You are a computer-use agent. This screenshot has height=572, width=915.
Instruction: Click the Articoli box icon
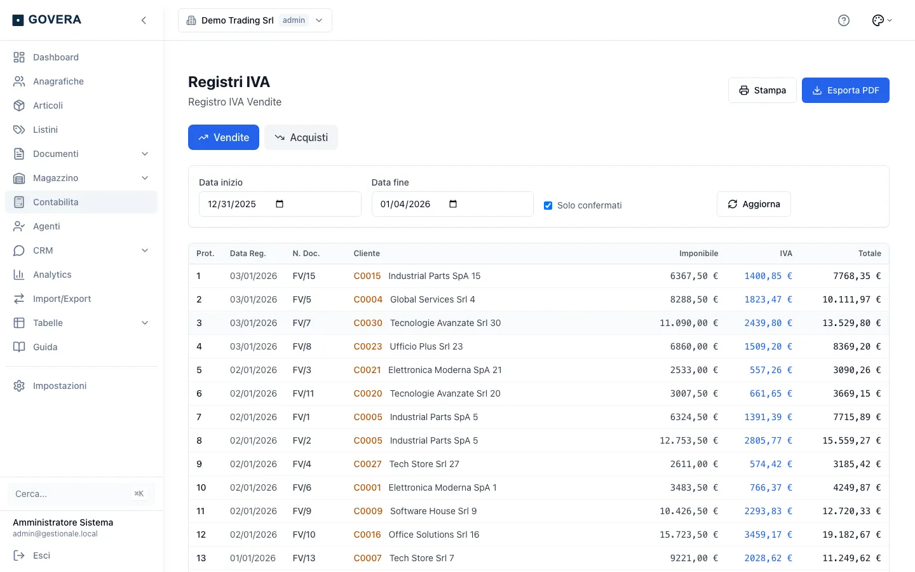pos(19,106)
